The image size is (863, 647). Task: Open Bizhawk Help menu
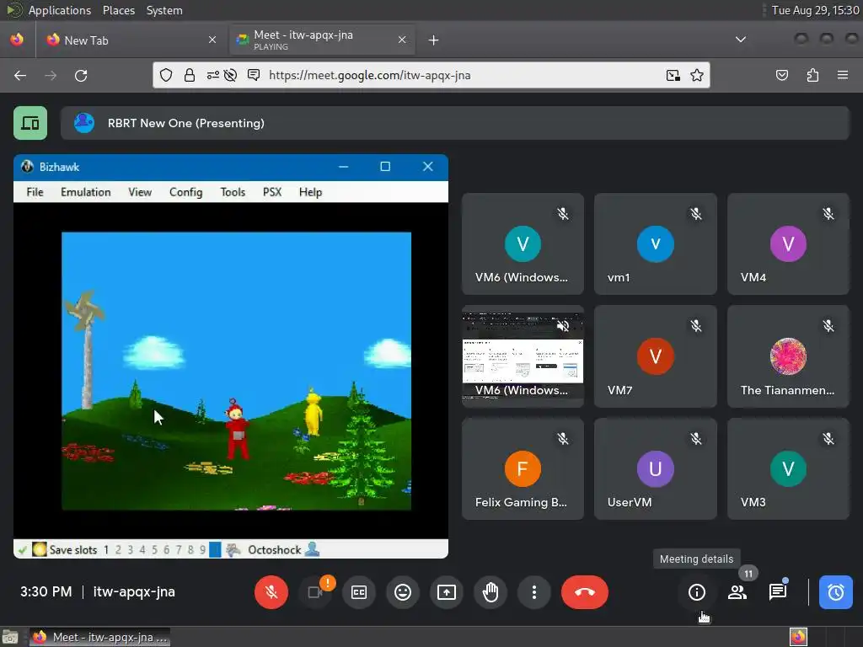(x=310, y=192)
